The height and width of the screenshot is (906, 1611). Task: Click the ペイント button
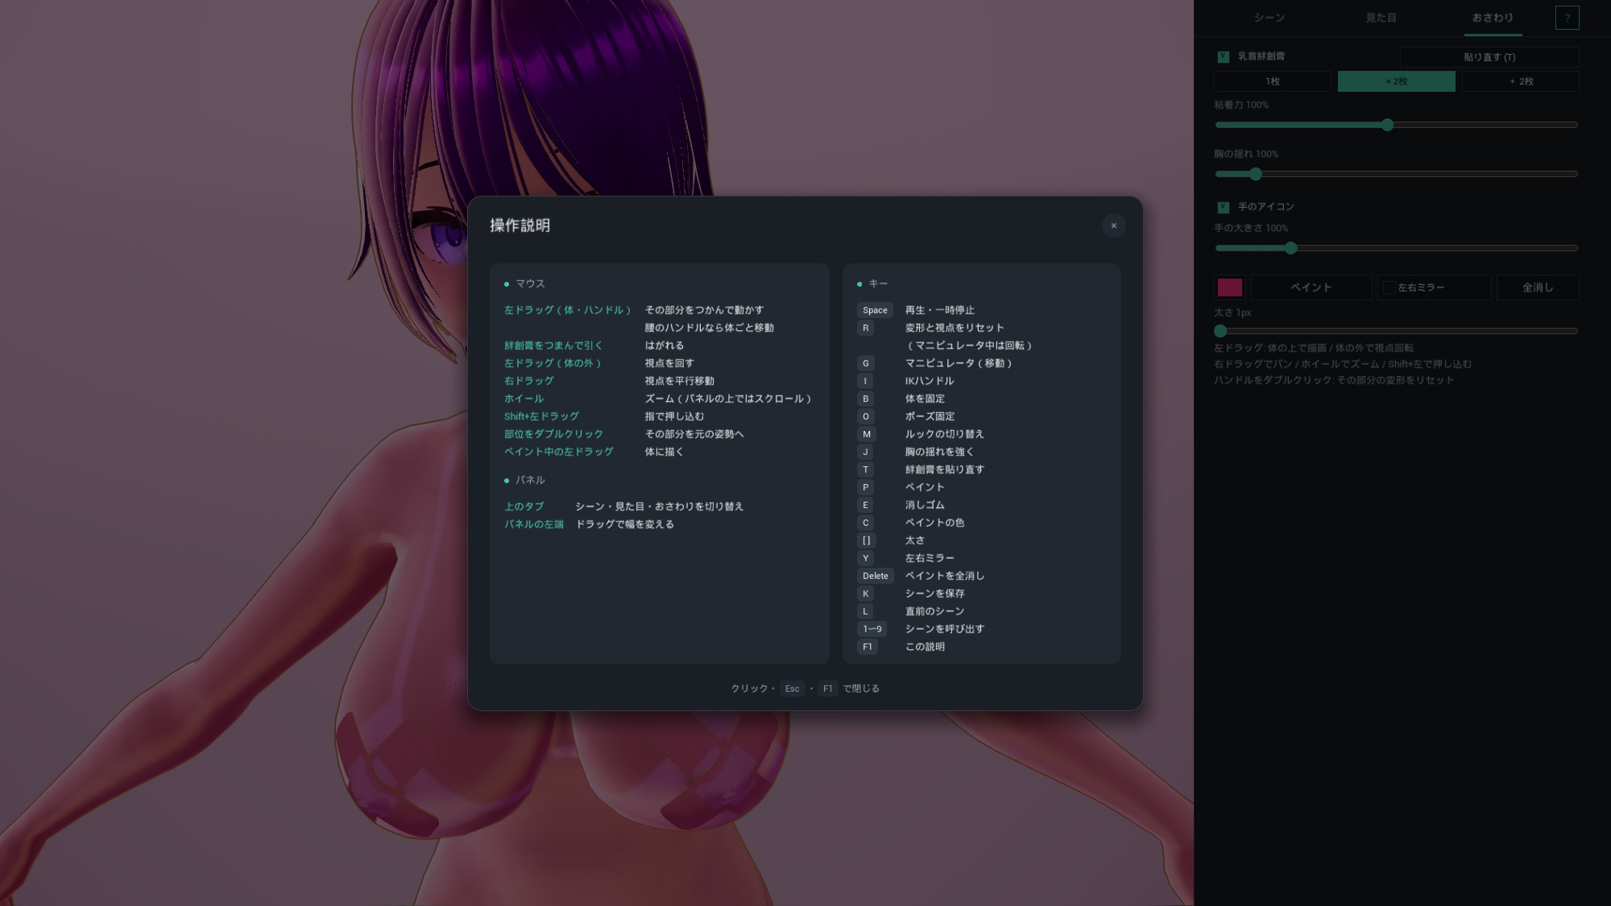[1311, 288]
